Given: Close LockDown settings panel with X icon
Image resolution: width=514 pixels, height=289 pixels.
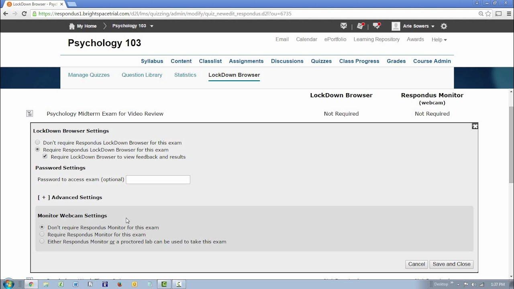Looking at the screenshot, I should pos(475,126).
